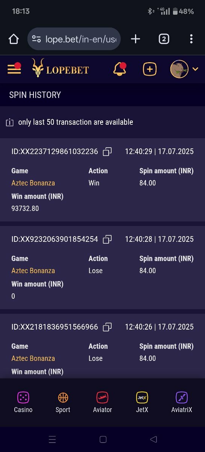Expand the profile dropdown chevron
The height and width of the screenshot is (452, 205).
click(x=195, y=69)
